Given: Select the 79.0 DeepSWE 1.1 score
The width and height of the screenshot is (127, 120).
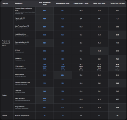Looking at the screenshot, I should 45,91.
